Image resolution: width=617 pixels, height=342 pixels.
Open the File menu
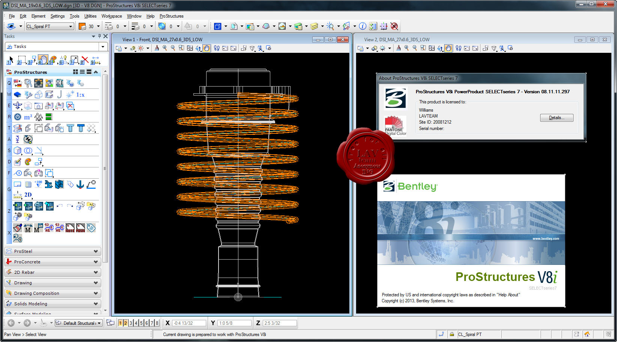[x=12, y=16]
